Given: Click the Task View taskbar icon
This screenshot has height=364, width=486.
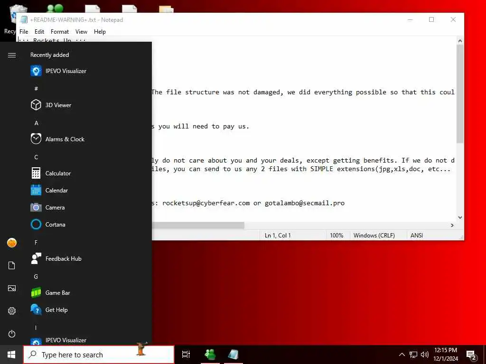Looking at the screenshot, I should 186,355.
